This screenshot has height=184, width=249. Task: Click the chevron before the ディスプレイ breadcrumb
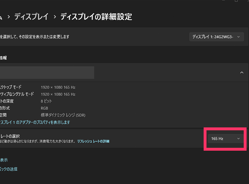click(8, 17)
